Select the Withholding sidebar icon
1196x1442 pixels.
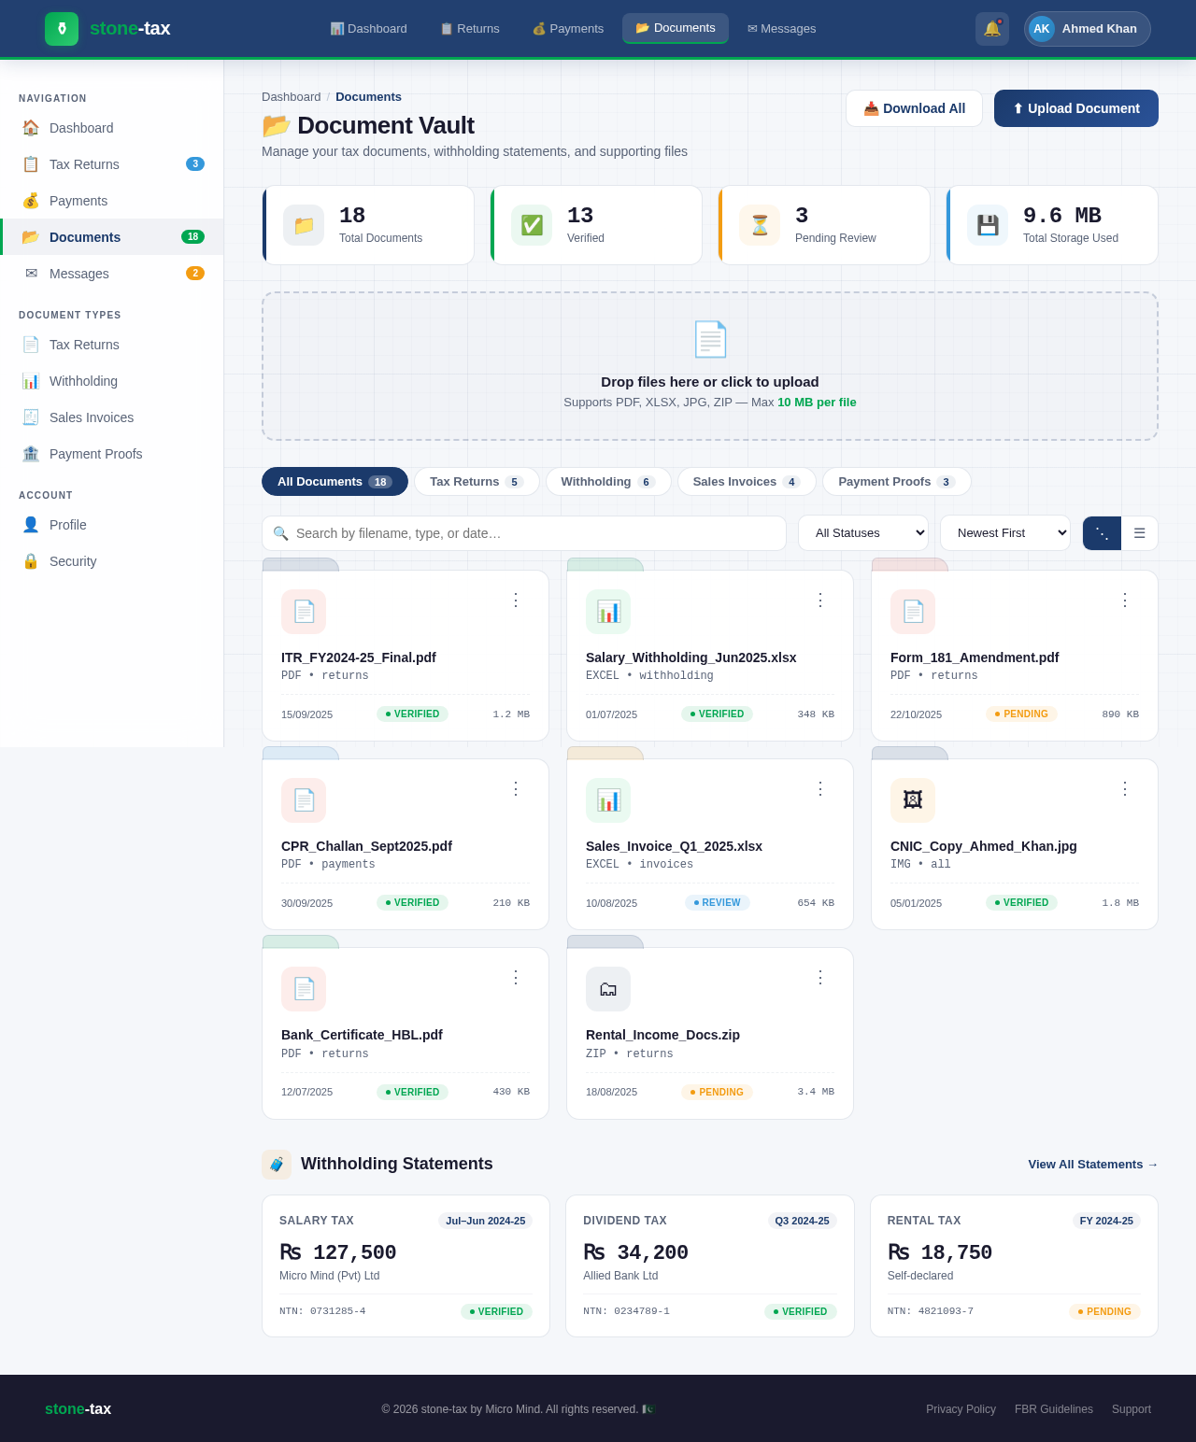coord(30,381)
